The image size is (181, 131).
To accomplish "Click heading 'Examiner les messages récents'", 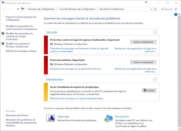I will point(82,18).
